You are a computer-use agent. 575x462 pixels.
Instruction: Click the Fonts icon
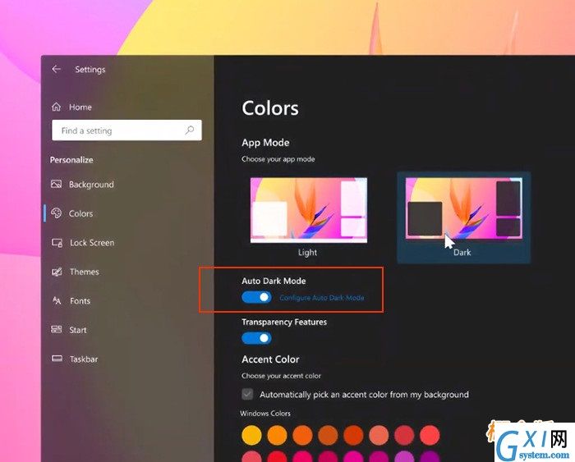(57, 300)
